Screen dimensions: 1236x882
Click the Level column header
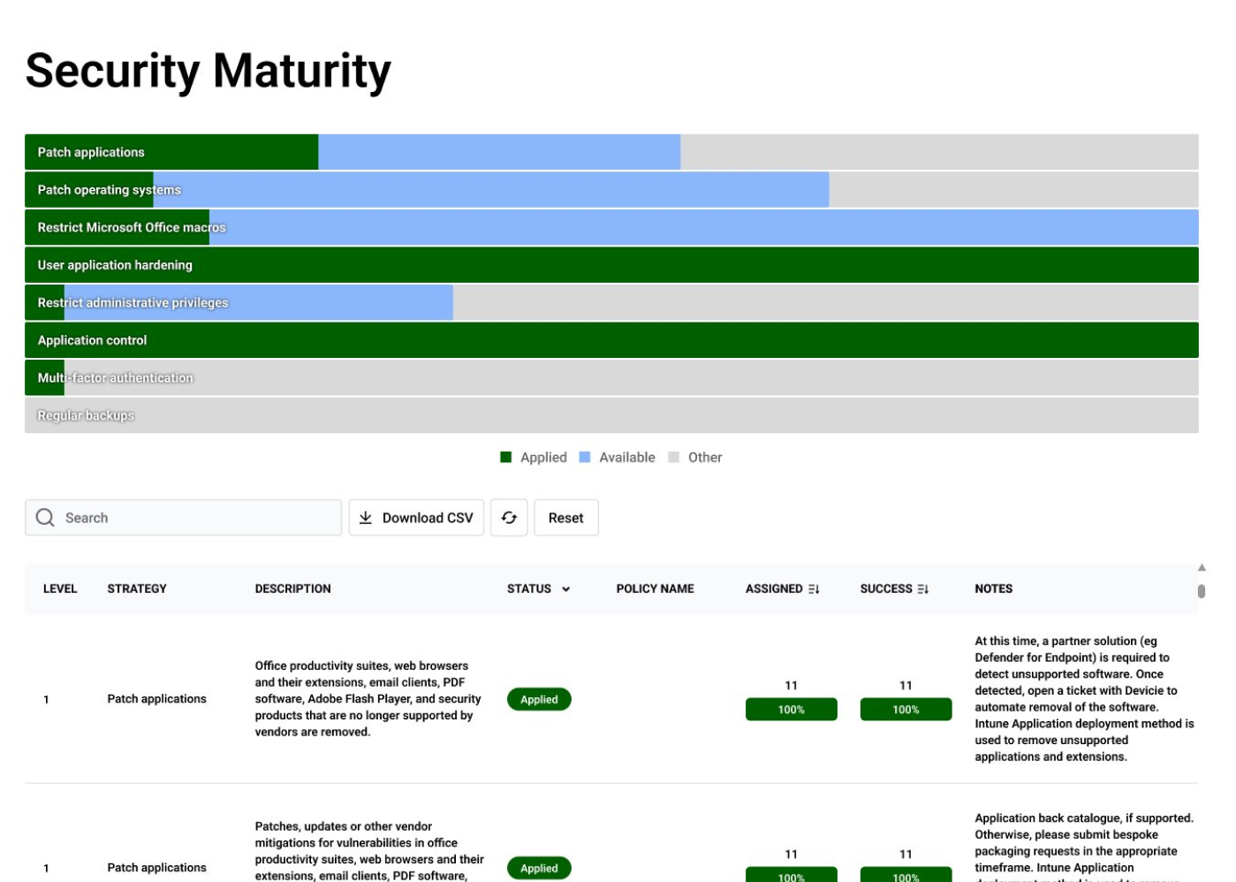coord(60,589)
